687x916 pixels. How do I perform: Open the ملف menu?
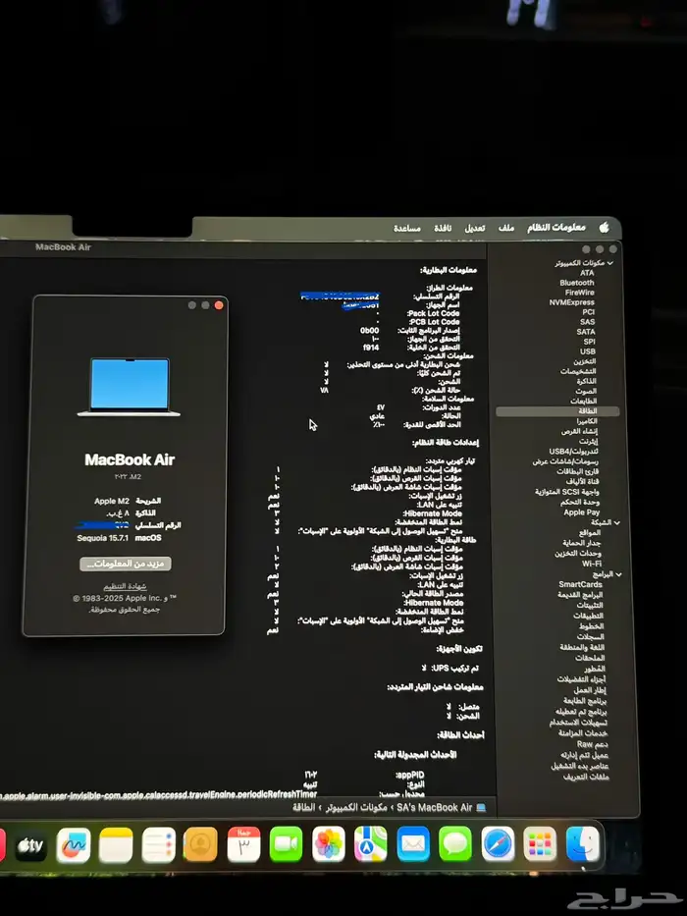click(505, 228)
